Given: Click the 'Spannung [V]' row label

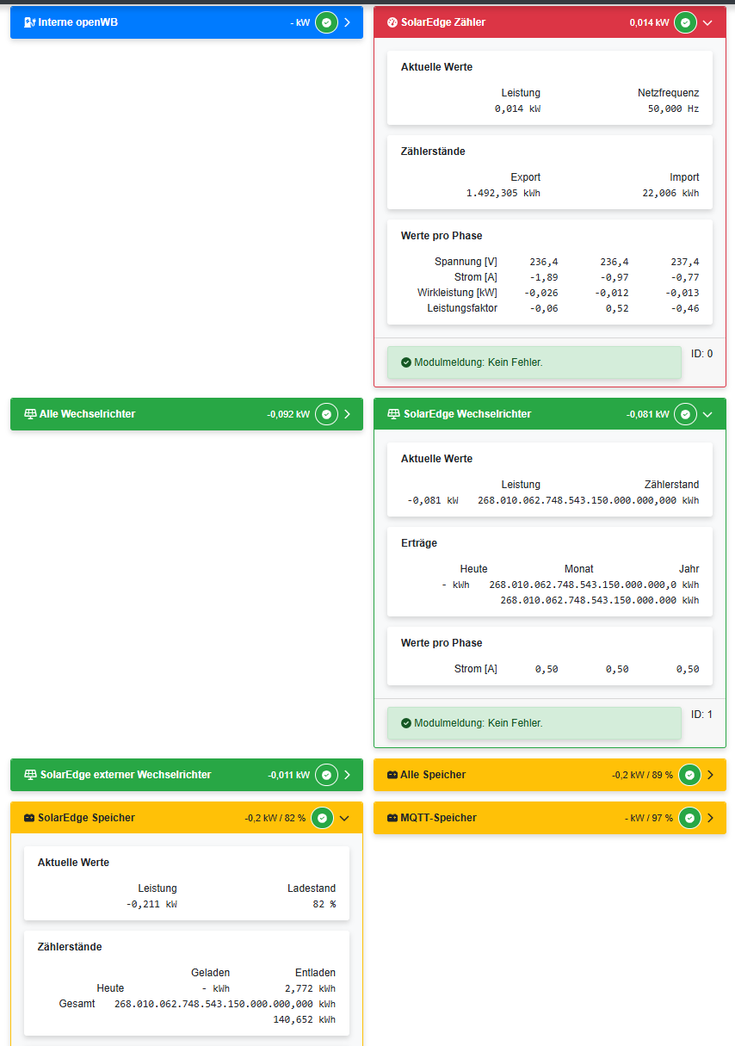Looking at the screenshot, I should (x=466, y=262).
